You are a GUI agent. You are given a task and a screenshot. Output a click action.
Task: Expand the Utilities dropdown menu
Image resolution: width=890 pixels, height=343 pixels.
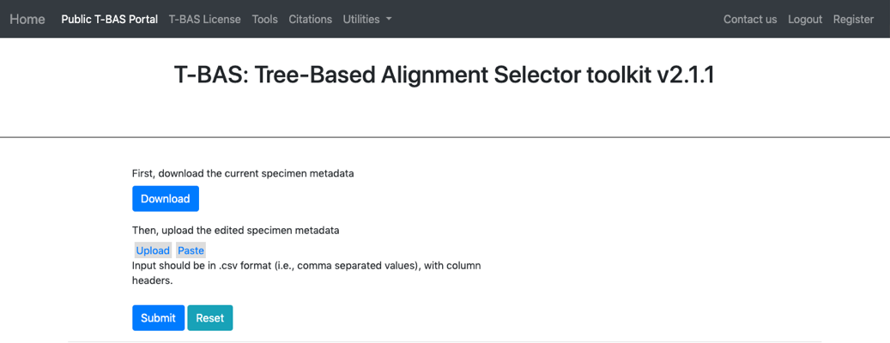pyautogui.click(x=367, y=19)
